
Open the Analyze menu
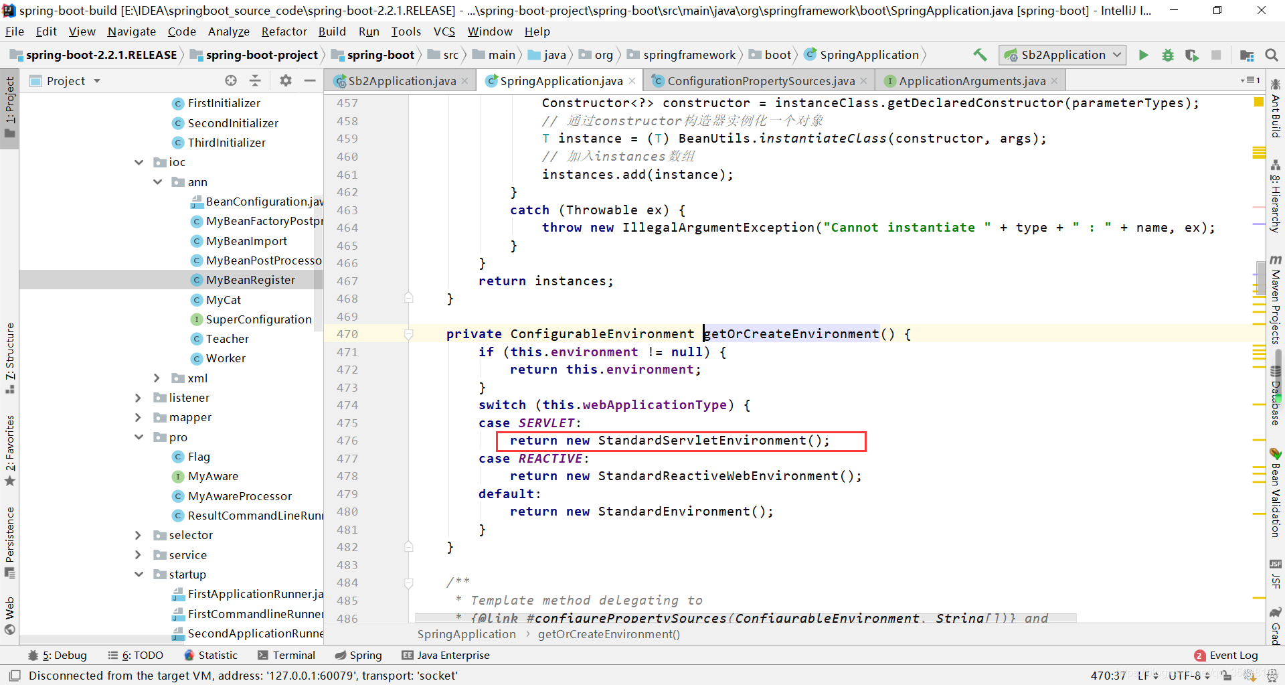pyautogui.click(x=229, y=31)
